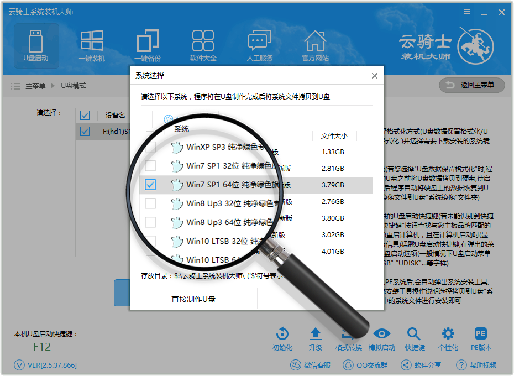This screenshot has width=514, height=376.
Task: Open the 软件大全 software library
Action: (x=203, y=45)
